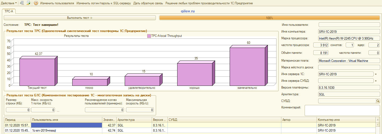Click Изменить пользователя in the toolbar

coord(57,3)
